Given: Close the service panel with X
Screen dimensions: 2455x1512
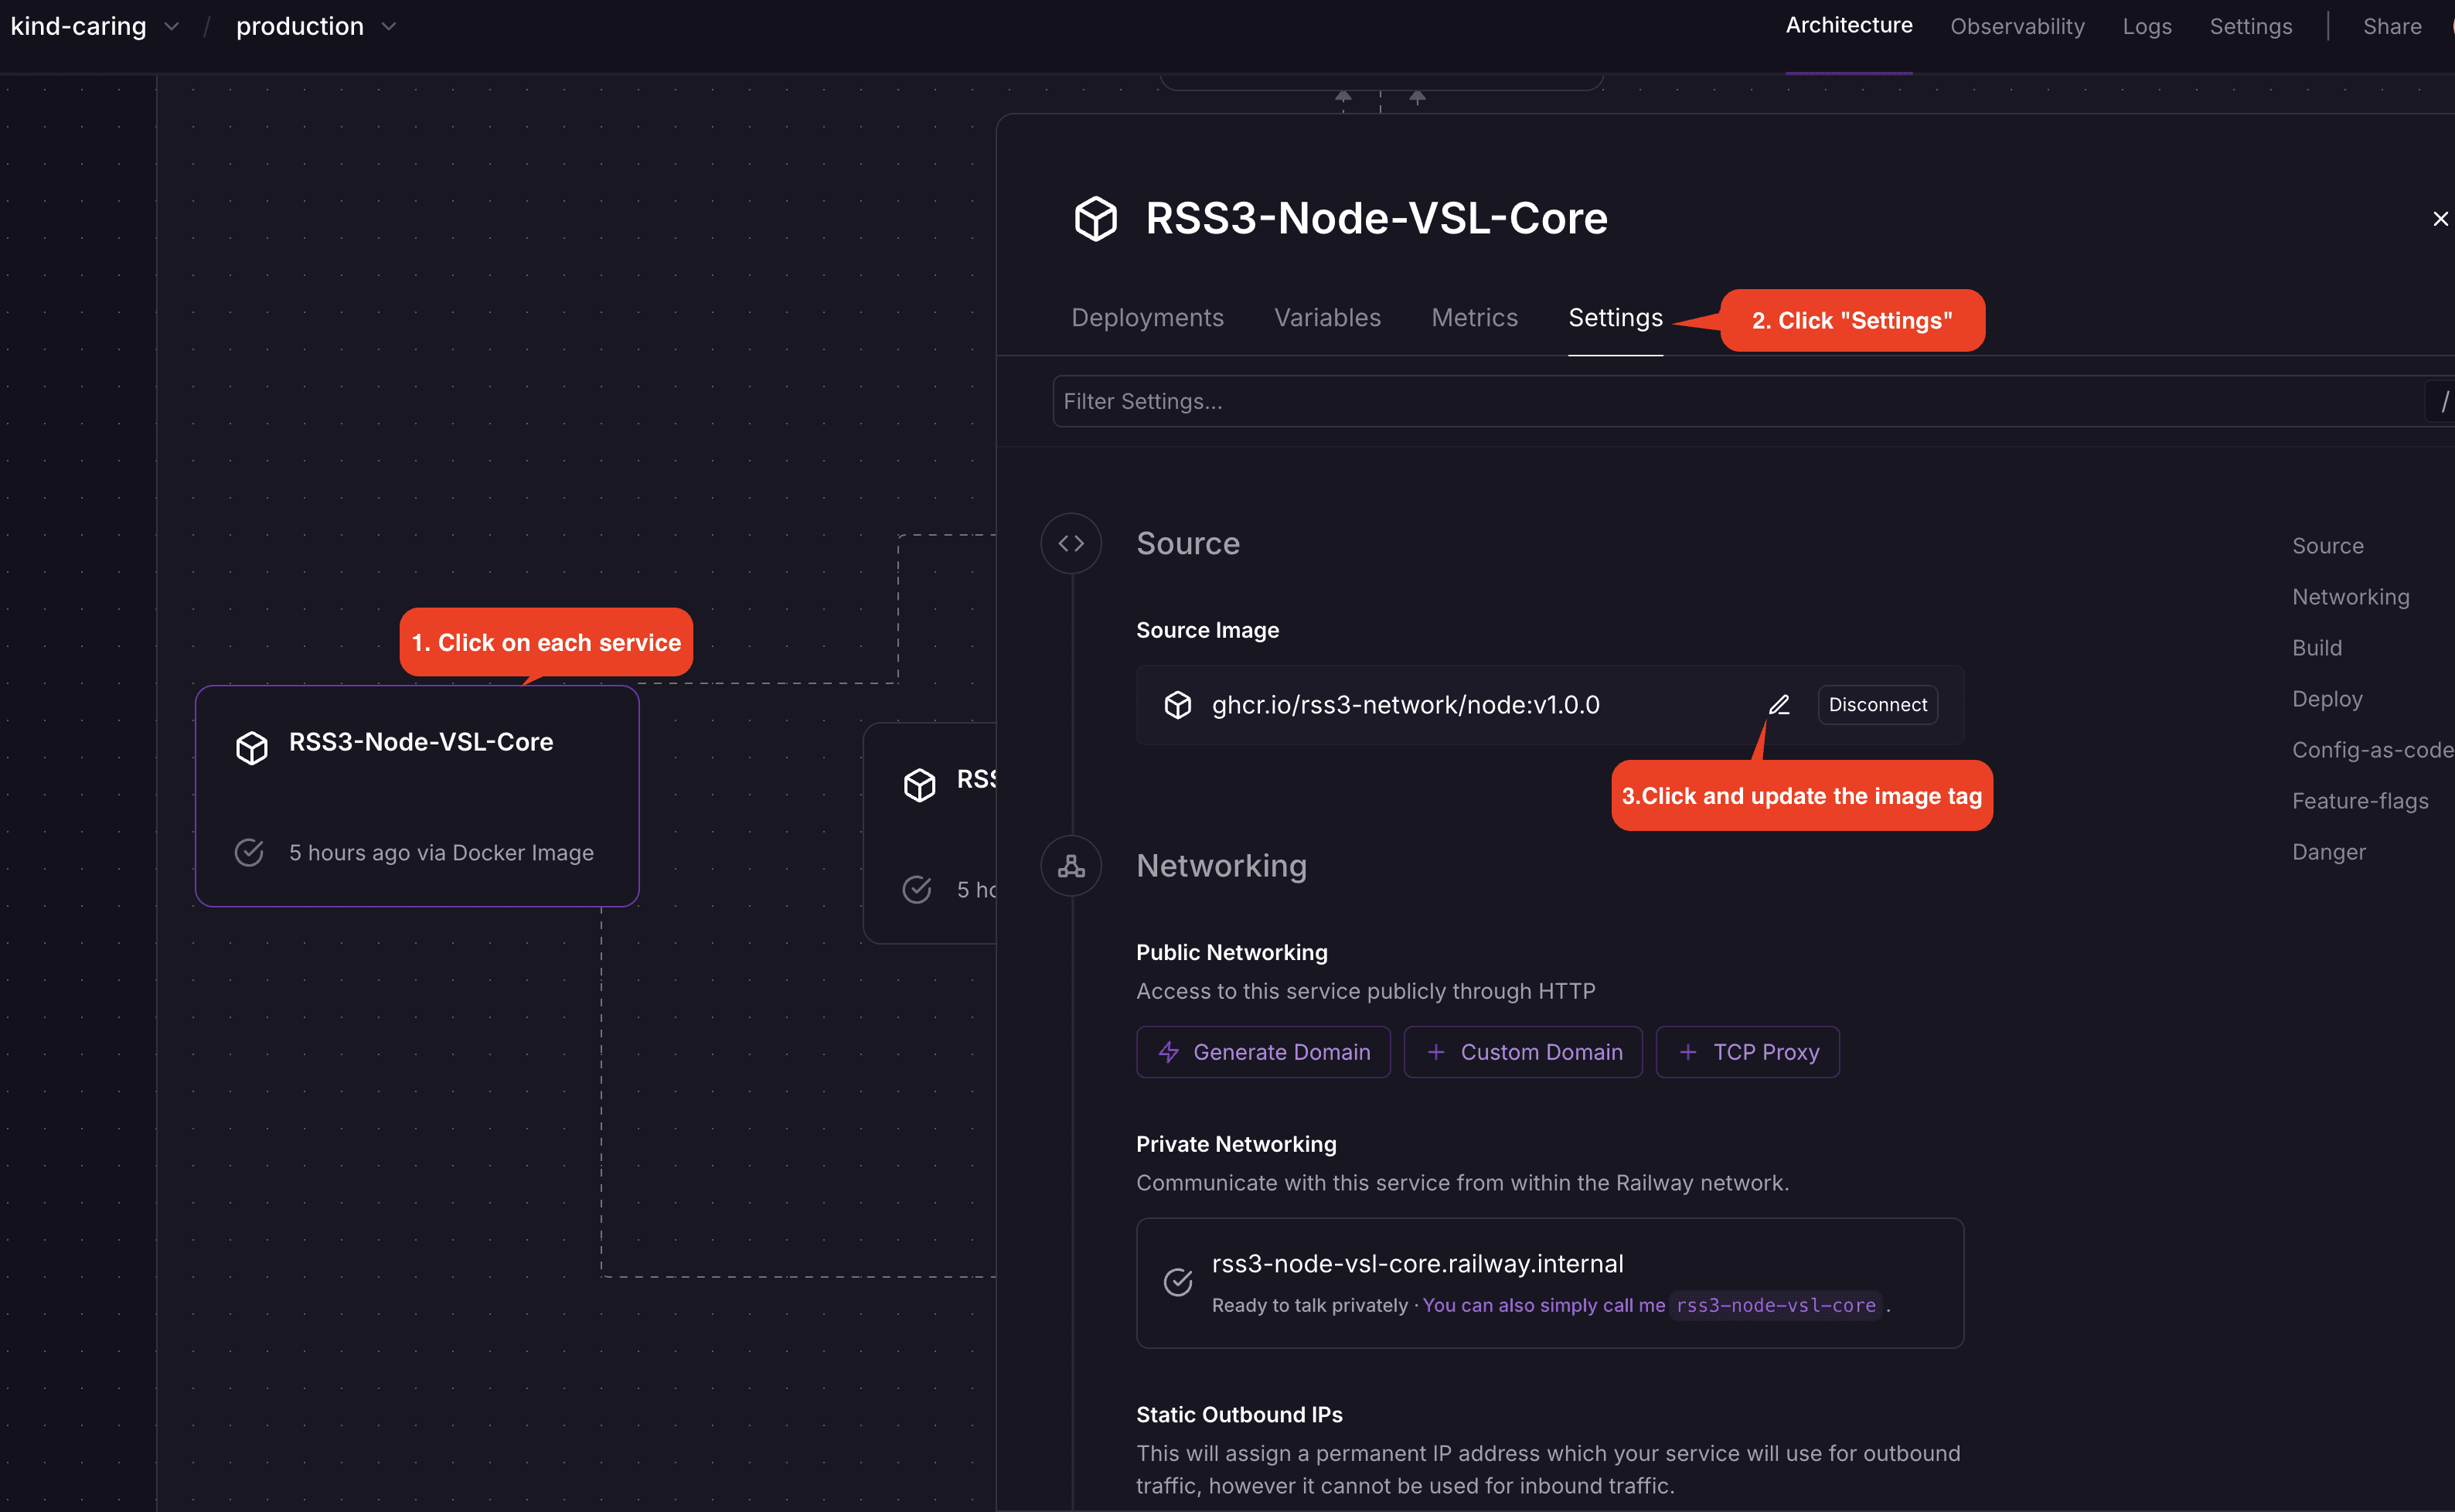Looking at the screenshot, I should tap(2440, 219).
